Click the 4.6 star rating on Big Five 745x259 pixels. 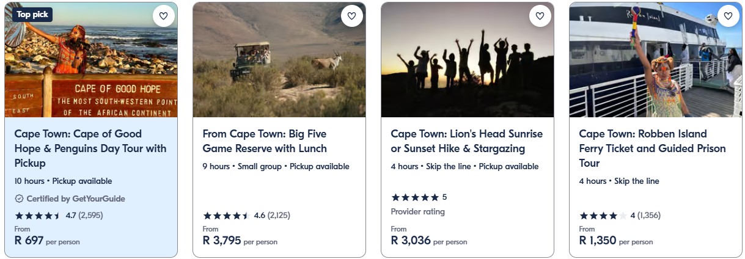[x=226, y=216]
